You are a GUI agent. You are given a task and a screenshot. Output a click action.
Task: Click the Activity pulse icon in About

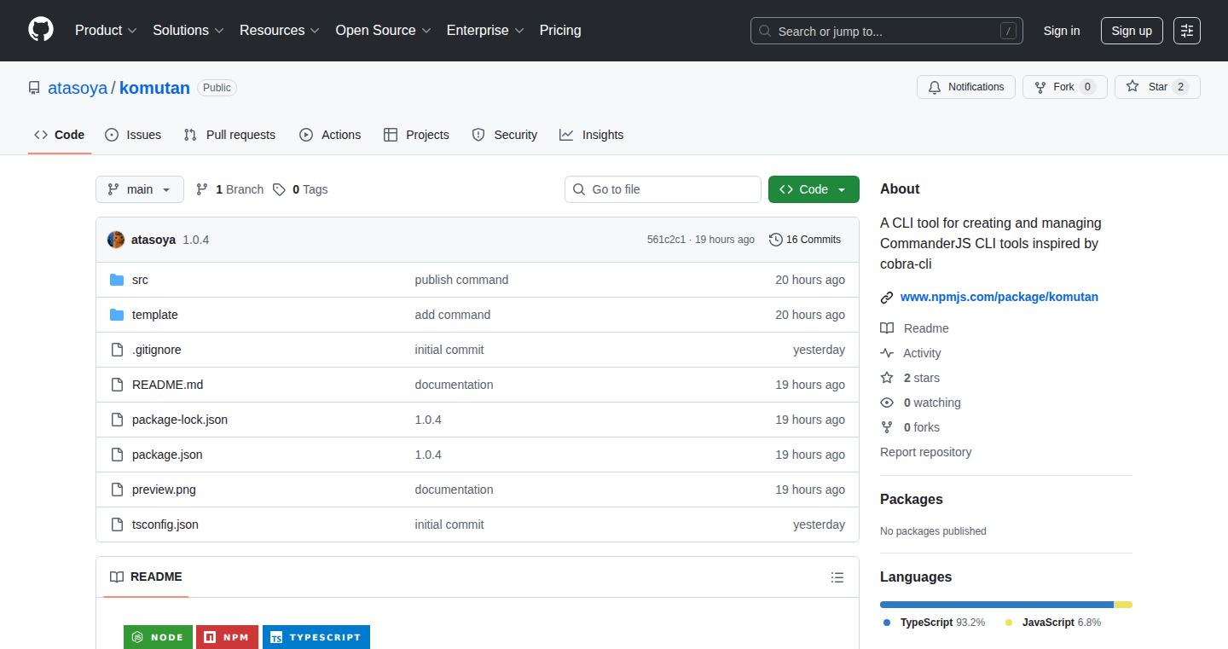click(887, 353)
